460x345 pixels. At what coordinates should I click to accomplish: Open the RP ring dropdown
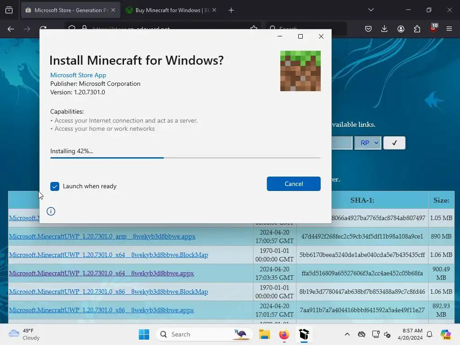pos(368,143)
